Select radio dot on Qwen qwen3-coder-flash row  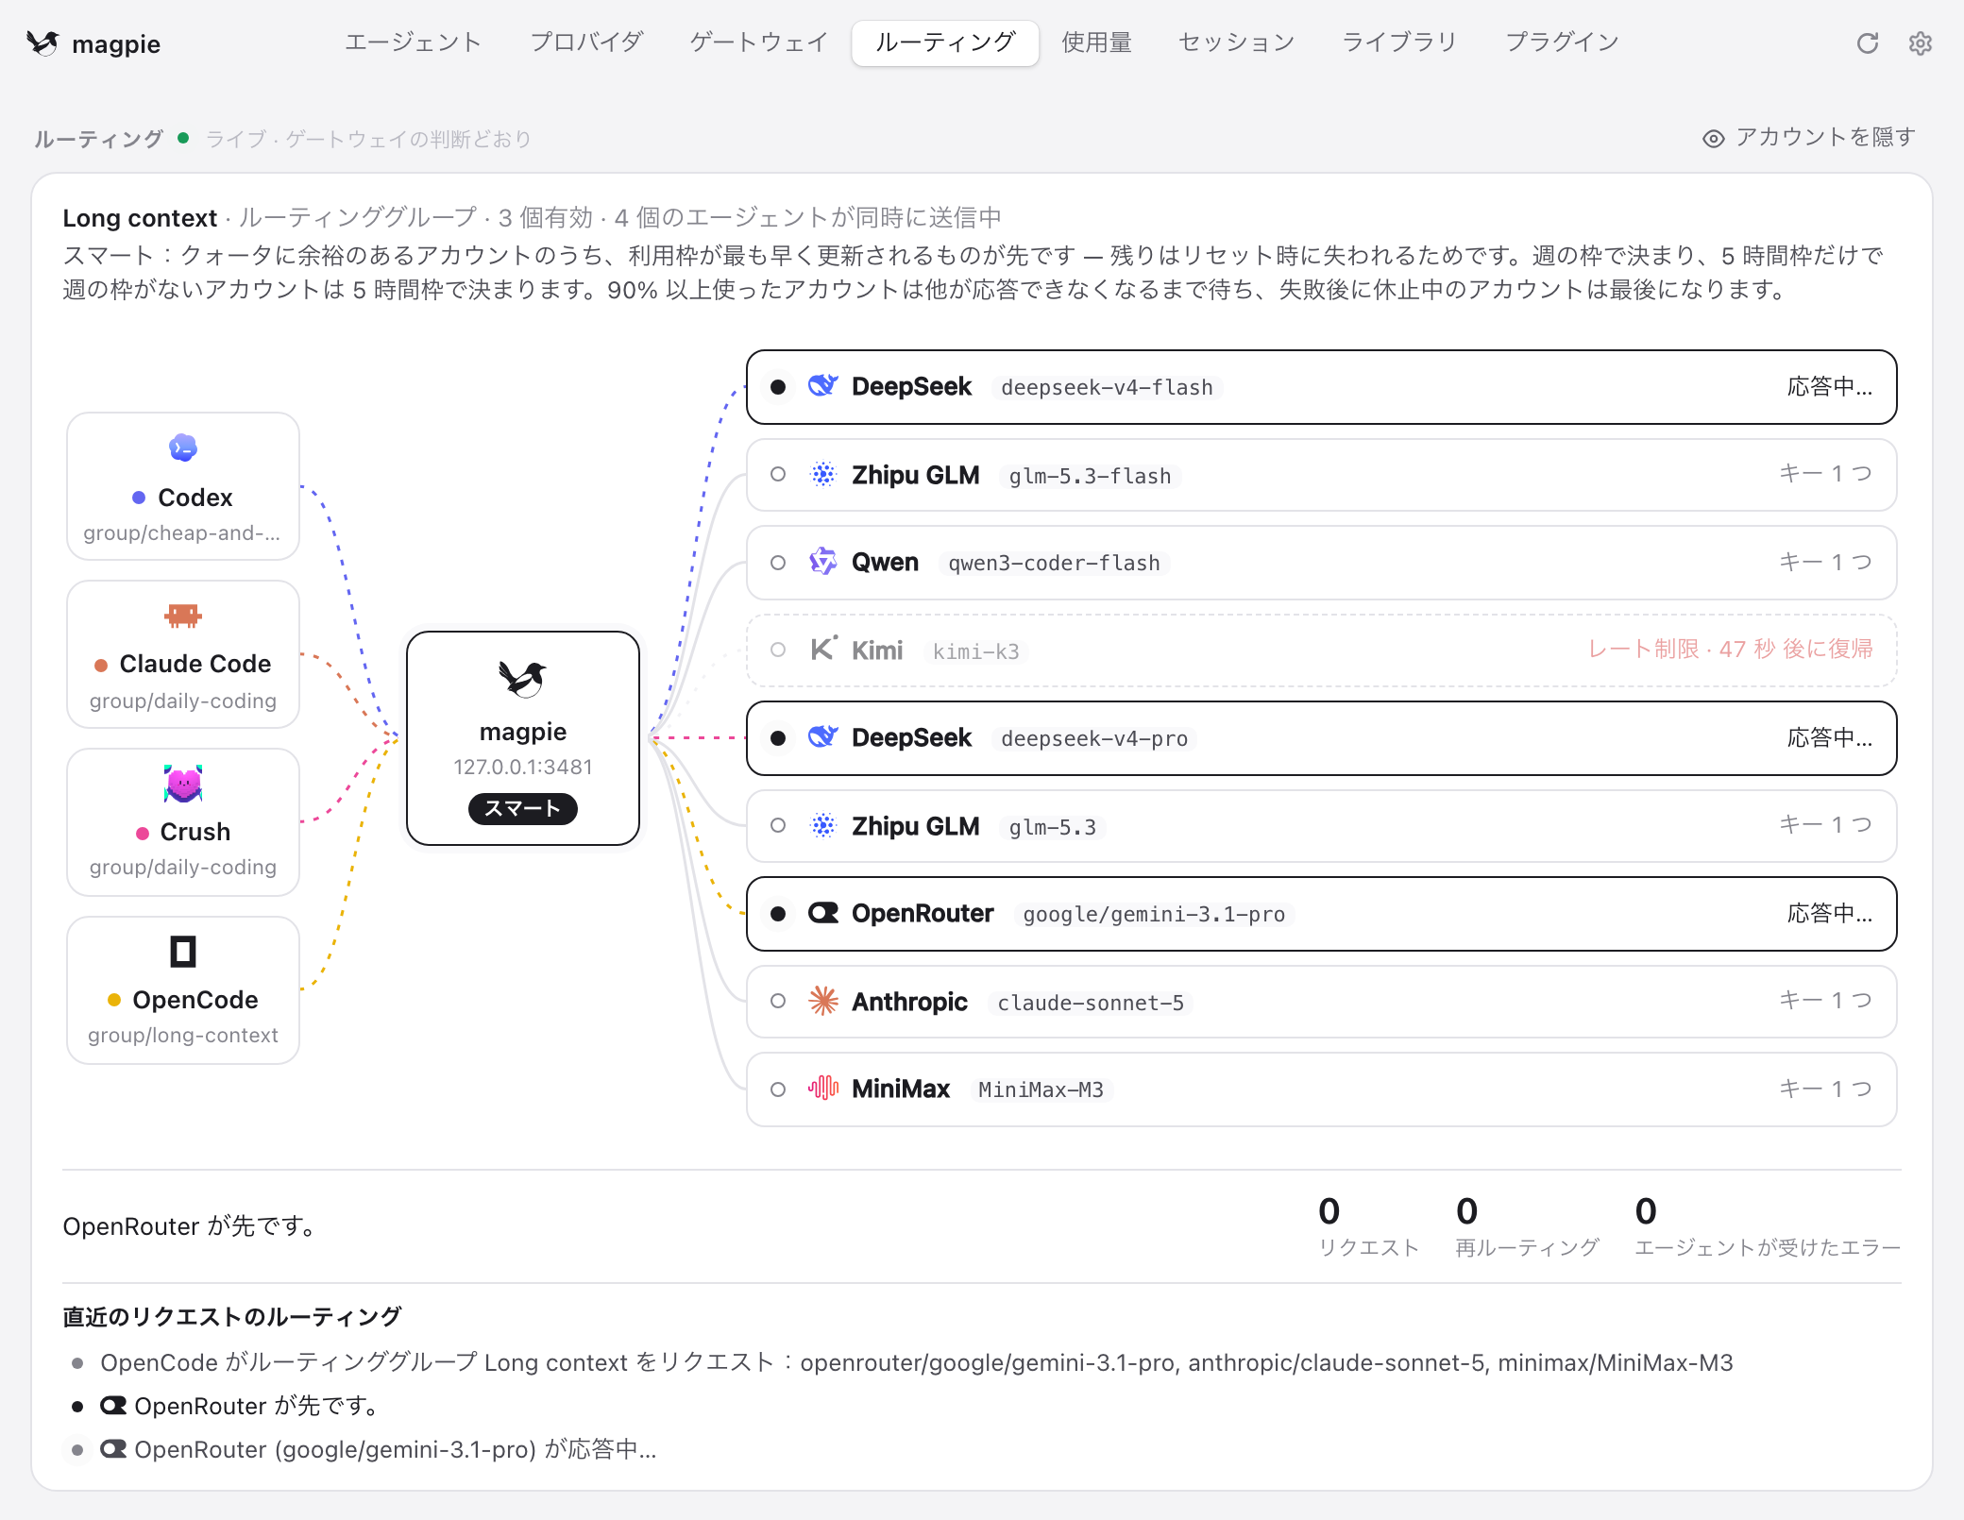pyautogui.click(x=778, y=563)
